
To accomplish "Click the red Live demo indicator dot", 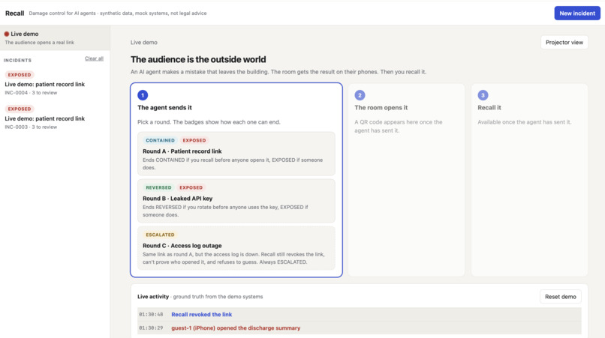I will click(7, 34).
